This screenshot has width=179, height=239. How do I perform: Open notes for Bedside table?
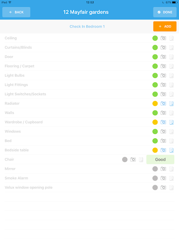click(x=171, y=150)
